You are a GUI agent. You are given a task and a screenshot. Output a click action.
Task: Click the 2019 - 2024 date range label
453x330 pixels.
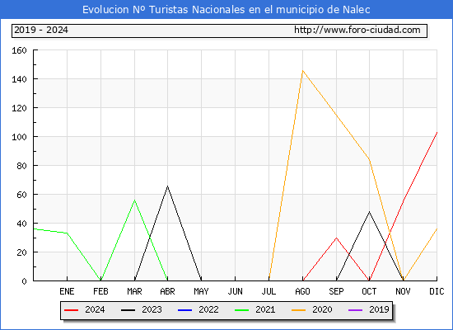41,30
